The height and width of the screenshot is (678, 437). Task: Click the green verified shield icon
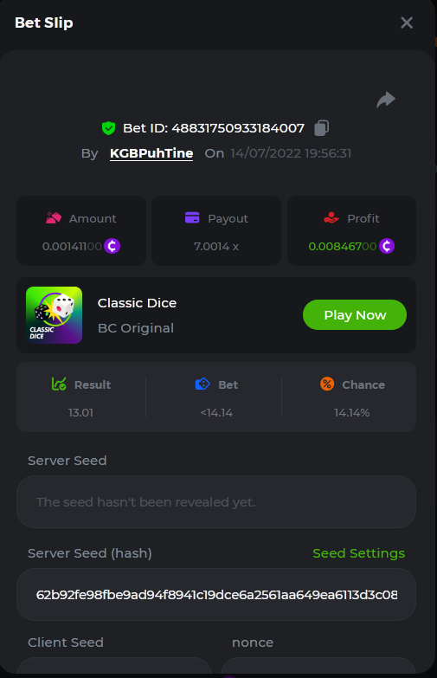[108, 128]
